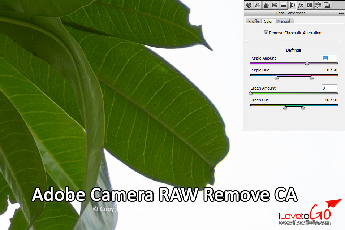Open the Split Toning panel icon
The width and height of the screenshot is (345, 230).
click(x=284, y=5)
